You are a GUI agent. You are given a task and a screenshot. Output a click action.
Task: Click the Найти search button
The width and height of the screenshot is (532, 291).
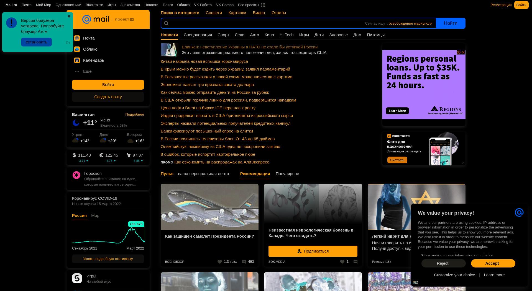click(x=451, y=23)
